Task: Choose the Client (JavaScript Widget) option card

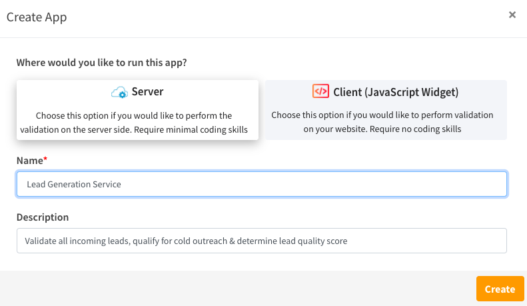Action: [x=386, y=110]
